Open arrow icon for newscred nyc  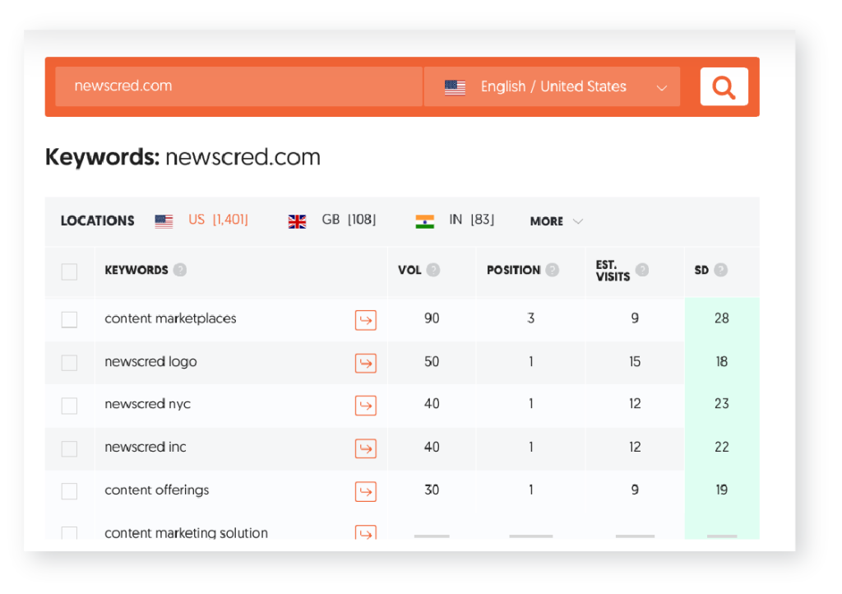coord(366,406)
